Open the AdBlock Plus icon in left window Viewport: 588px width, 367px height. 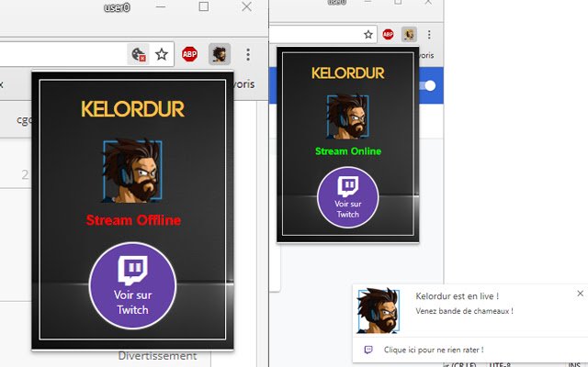coord(189,54)
